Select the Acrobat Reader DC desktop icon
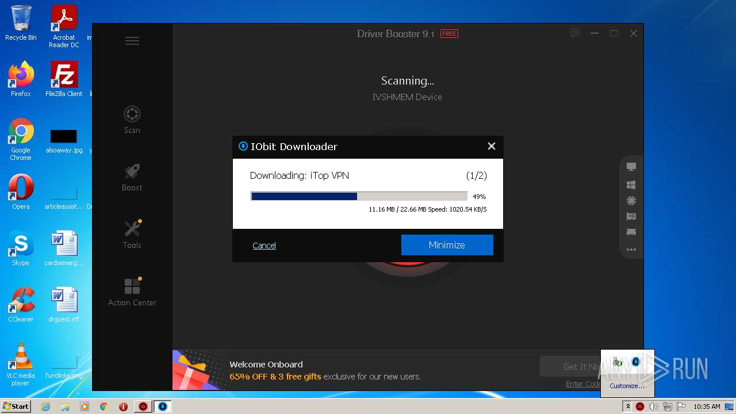 [64, 26]
